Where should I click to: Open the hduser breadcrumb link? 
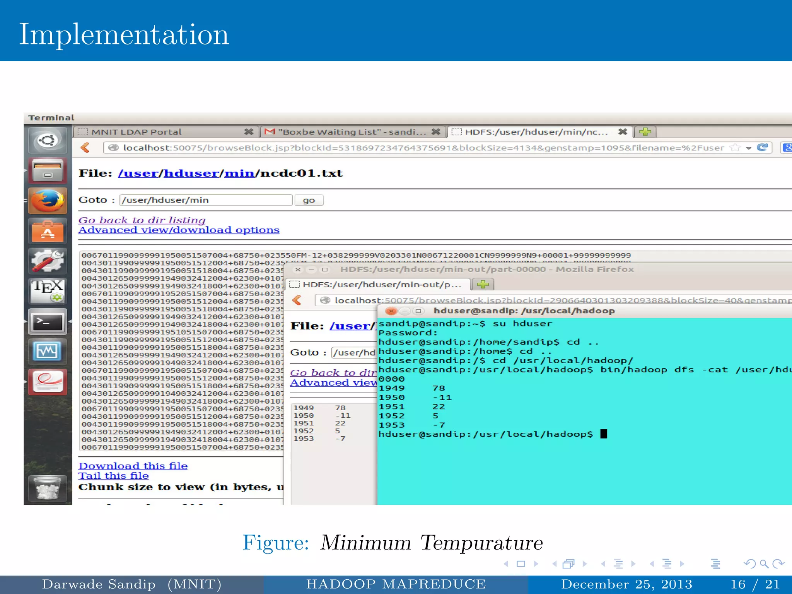click(x=191, y=173)
